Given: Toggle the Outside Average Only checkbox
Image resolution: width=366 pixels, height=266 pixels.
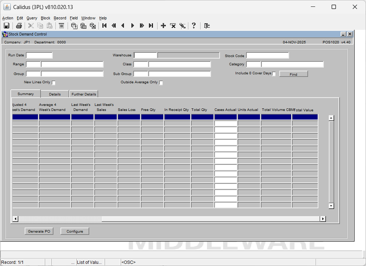Looking at the screenshot, I should pos(161,83).
